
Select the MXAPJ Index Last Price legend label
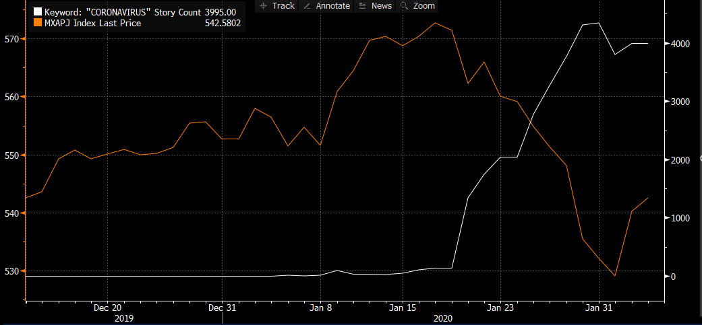92,23
